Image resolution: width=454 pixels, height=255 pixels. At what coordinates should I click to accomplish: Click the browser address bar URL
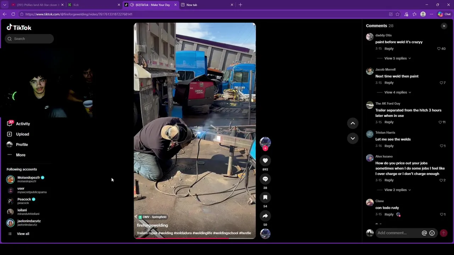point(79,14)
